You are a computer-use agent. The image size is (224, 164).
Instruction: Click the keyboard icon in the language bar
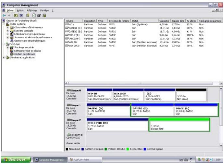pyautogui.click(x=186, y=160)
